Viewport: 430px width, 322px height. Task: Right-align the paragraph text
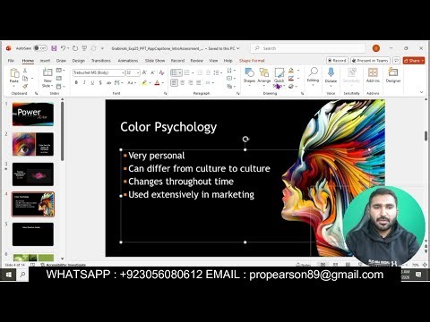click(x=191, y=82)
